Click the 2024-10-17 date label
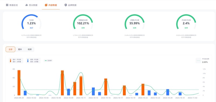216x102 pixels. (118, 98)
